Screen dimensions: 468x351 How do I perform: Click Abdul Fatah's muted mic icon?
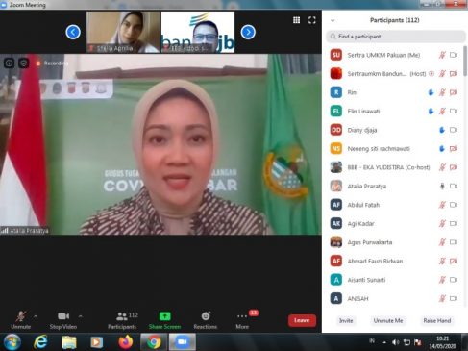coord(442,205)
